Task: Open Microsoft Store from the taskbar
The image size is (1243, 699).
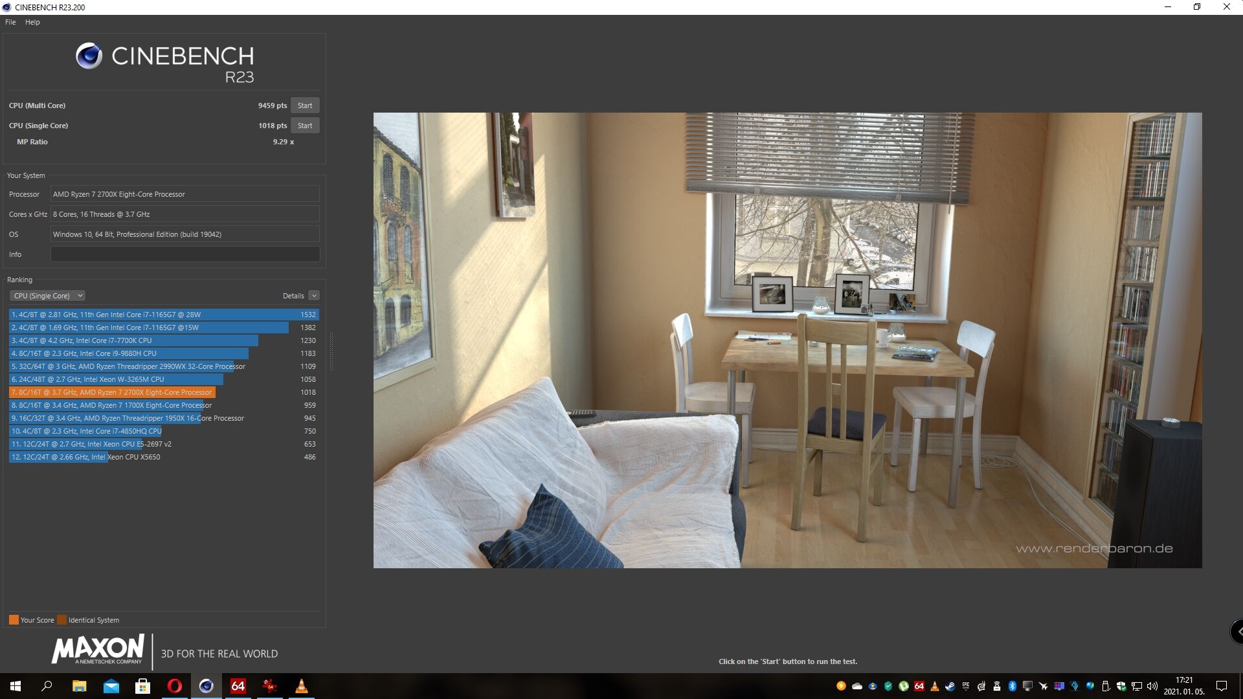Action: tap(142, 686)
